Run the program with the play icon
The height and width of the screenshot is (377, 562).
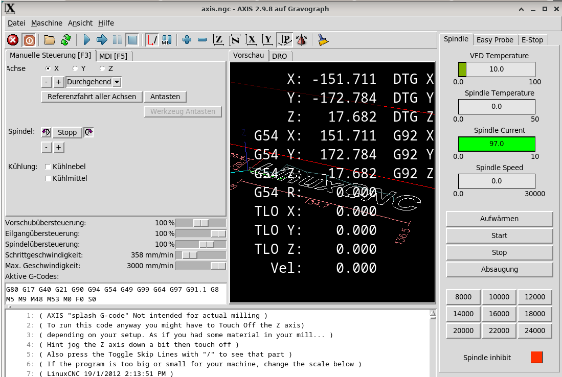tap(86, 40)
